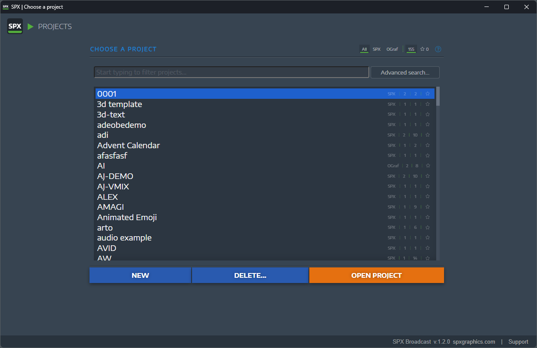
Task: Show all 155 projects count filter
Action: point(411,49)
